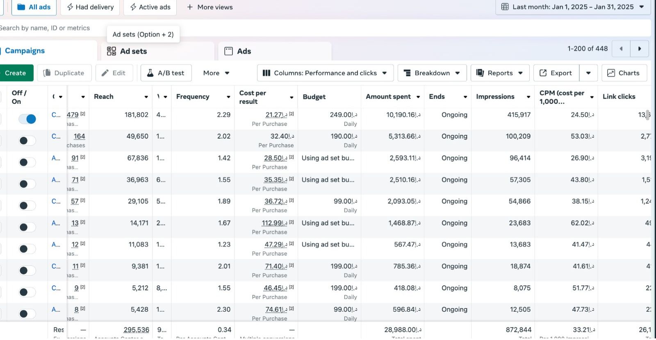Viewport: 656px width, 340px height.
Task: Go to next page of results
Action: coord(640,49)
